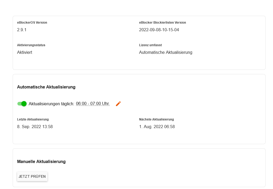Click the Lizenz umfasst label

(150, 45)
